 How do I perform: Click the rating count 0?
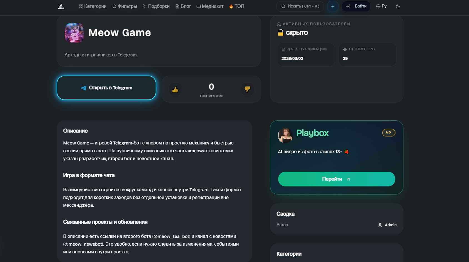tap(211, 87)
